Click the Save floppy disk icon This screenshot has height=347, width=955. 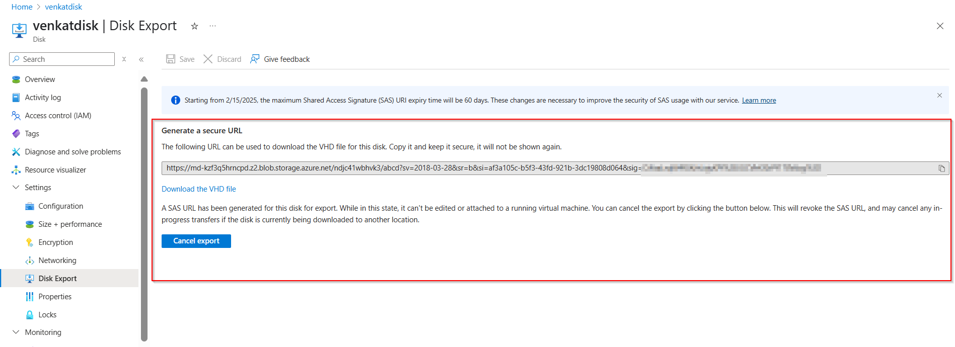(x=171, y=59)
